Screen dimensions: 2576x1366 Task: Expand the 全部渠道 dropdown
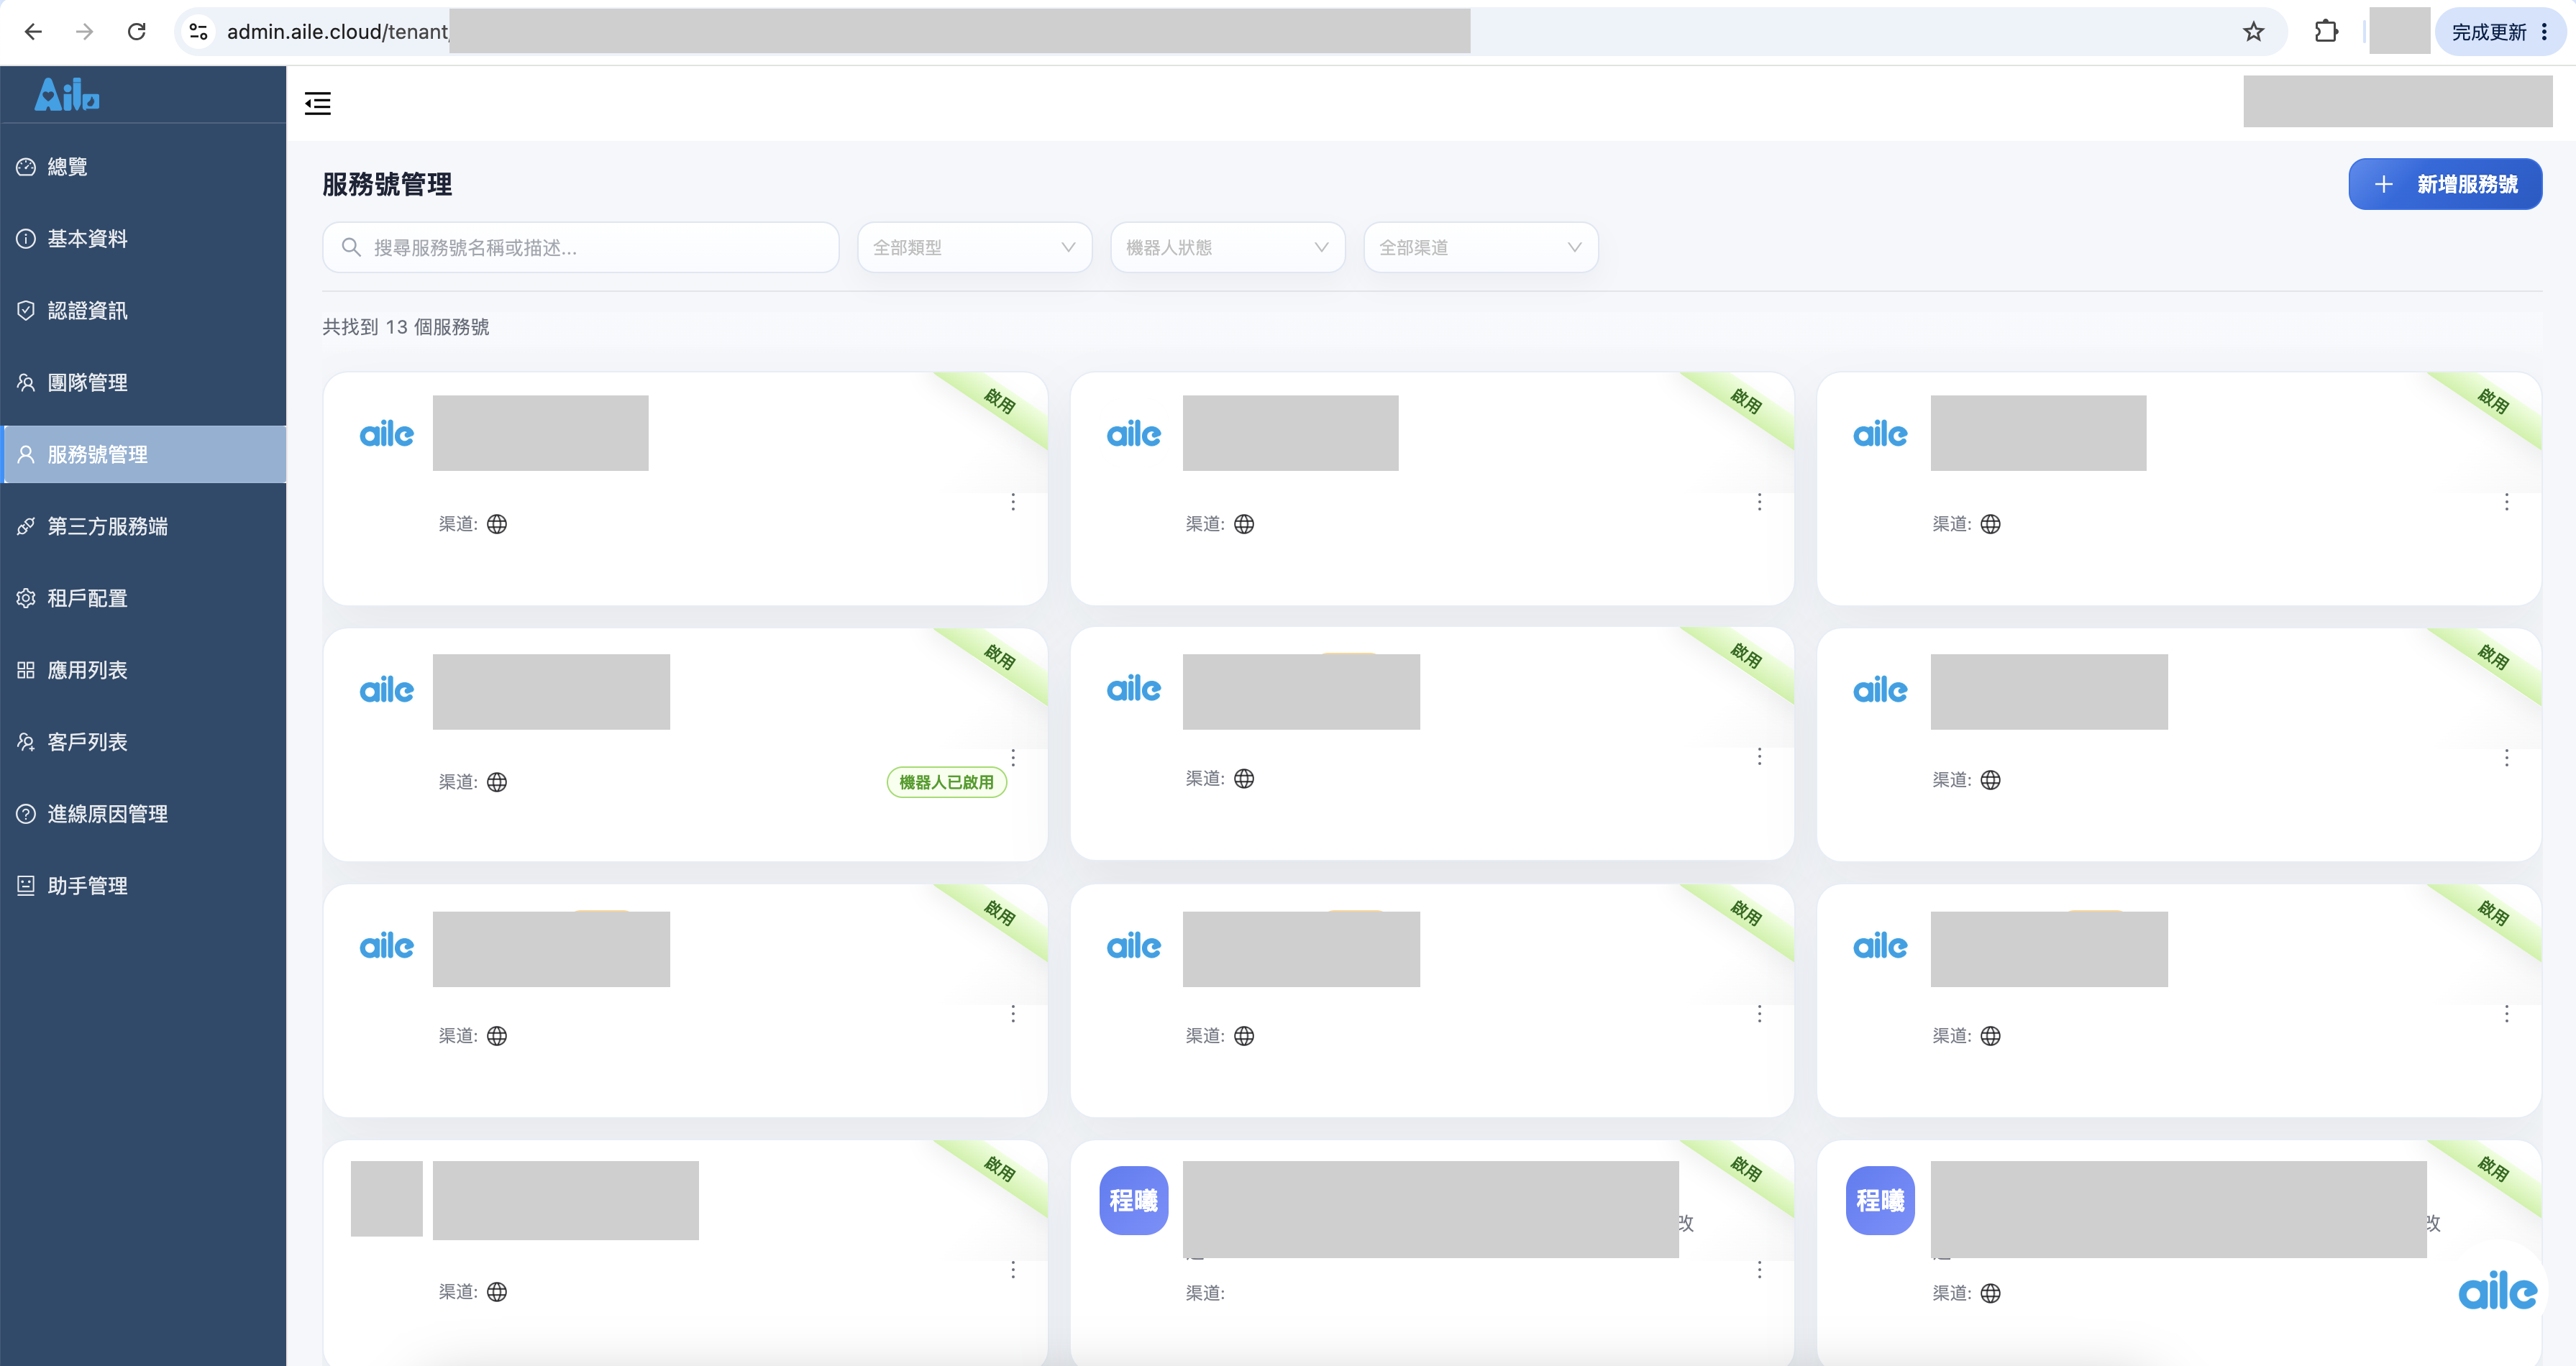1480,247
